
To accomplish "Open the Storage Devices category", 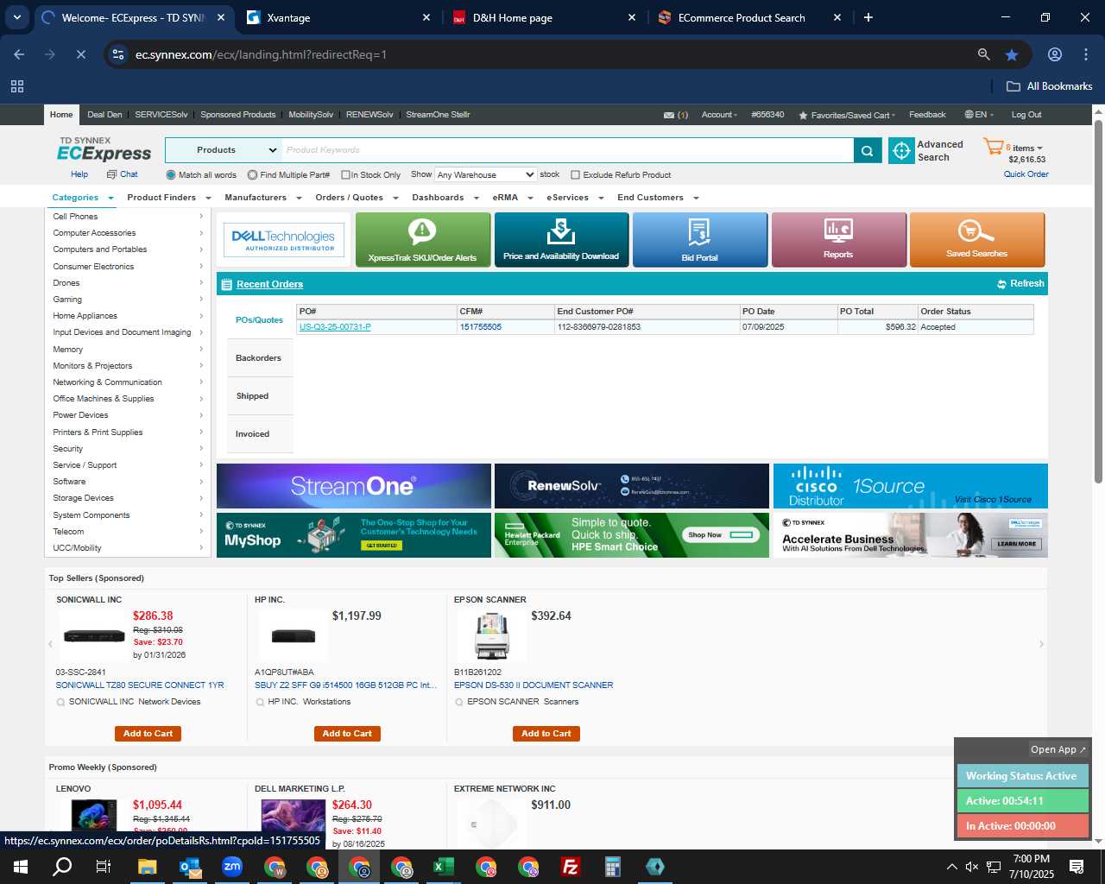I will point(84,498).
